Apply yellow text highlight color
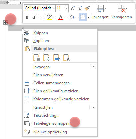The width and height of the screenshot is (136, 139). point(49,17)
